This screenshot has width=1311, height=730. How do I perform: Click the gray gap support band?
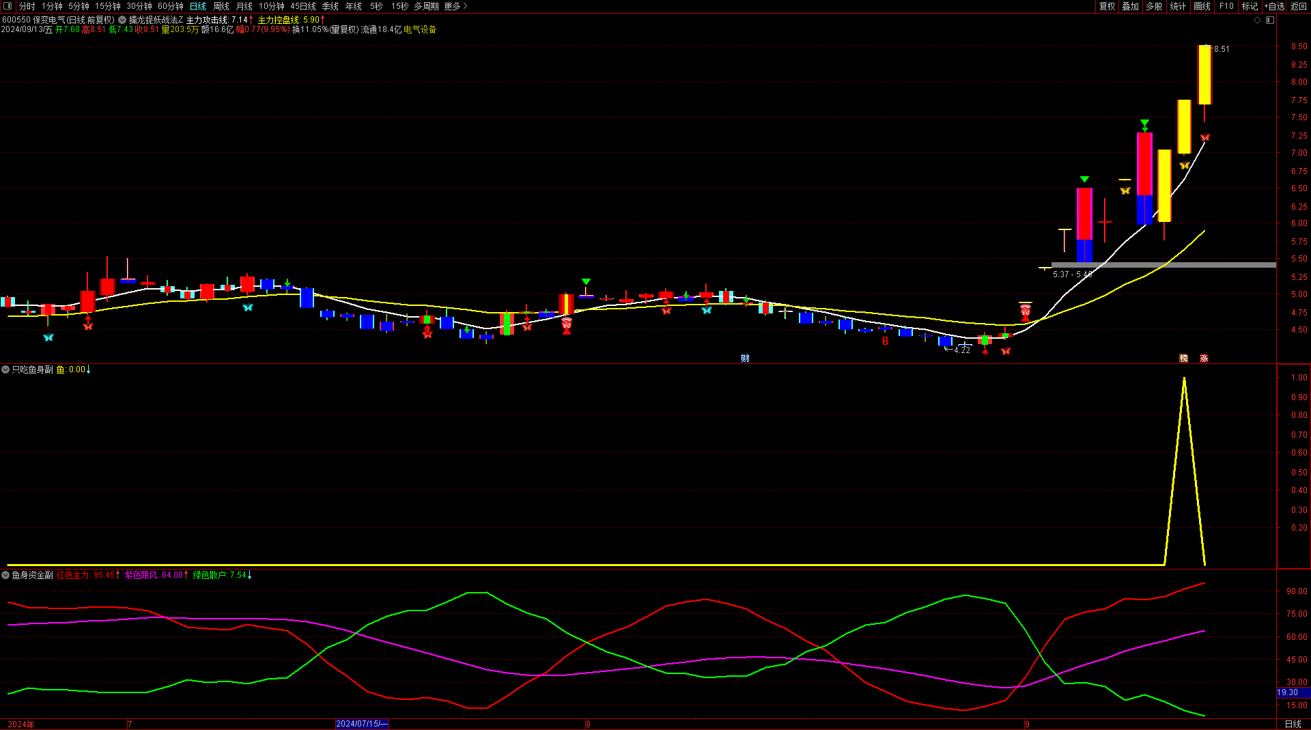pos(1164,265)
